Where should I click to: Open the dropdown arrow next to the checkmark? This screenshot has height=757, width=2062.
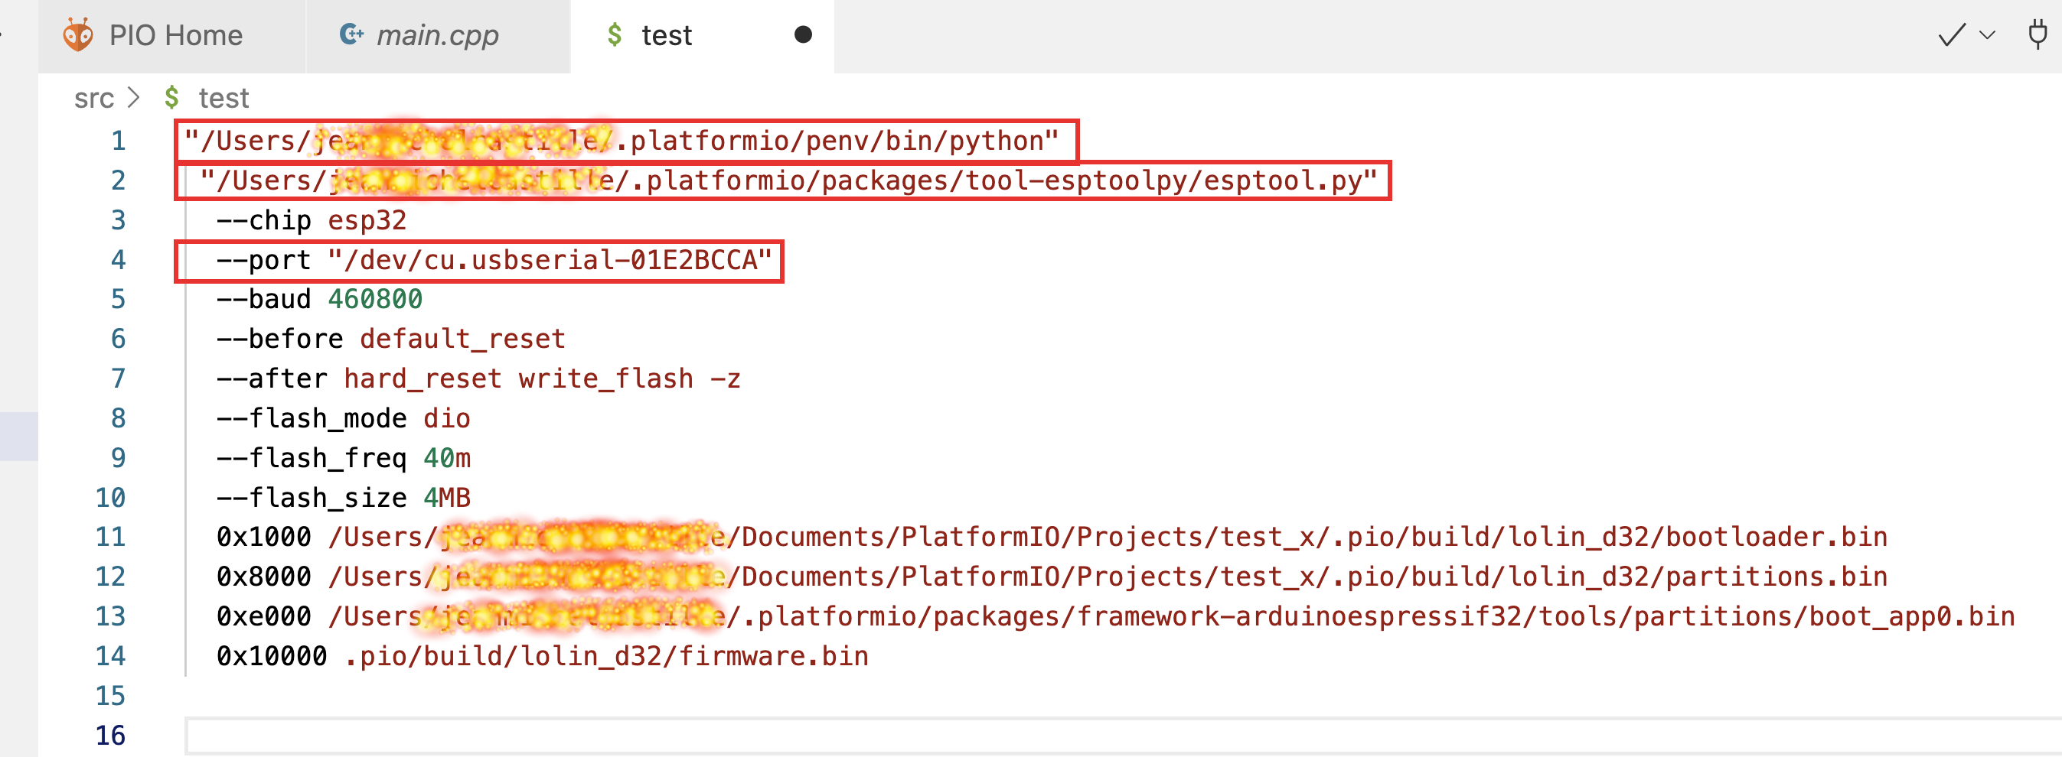click(x=1987, y=35)
